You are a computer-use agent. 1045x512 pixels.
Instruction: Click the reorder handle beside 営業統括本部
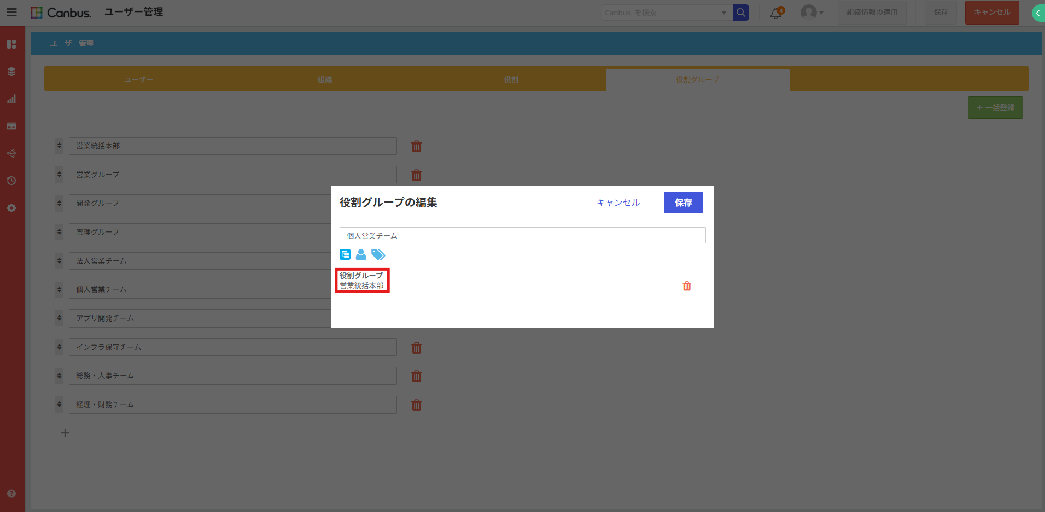[x=59, y=146]
